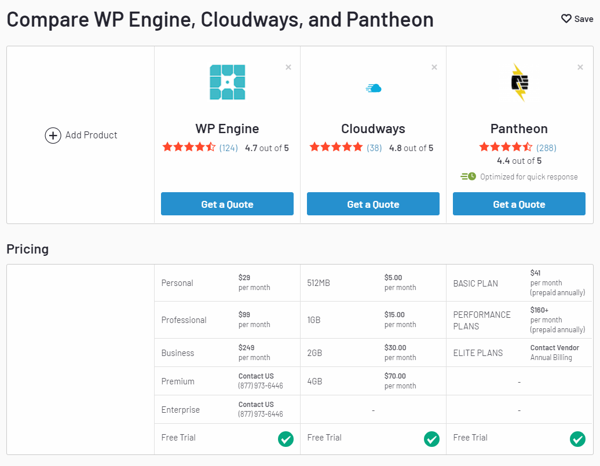600x466 pixels.
Task: Click the heart Save icon
Action: pos(566,19)
